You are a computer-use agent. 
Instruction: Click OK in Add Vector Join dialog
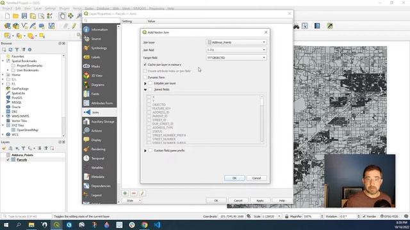[234, 178]
